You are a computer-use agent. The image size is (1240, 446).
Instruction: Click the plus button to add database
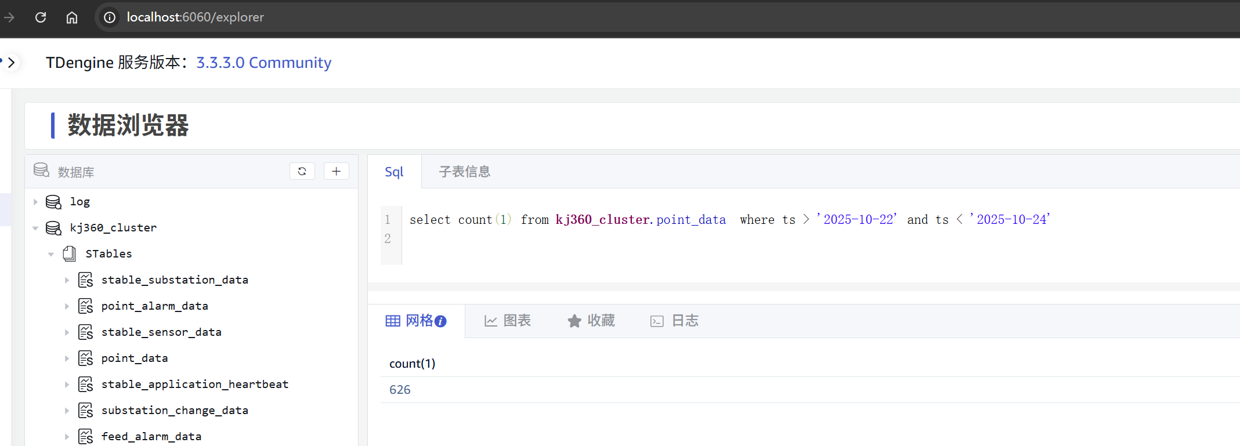(x=336, y=171)
